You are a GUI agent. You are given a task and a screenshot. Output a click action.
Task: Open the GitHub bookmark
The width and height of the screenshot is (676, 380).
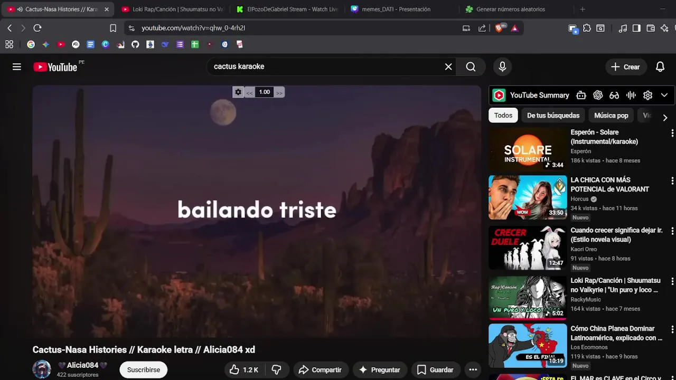point(135,44)
